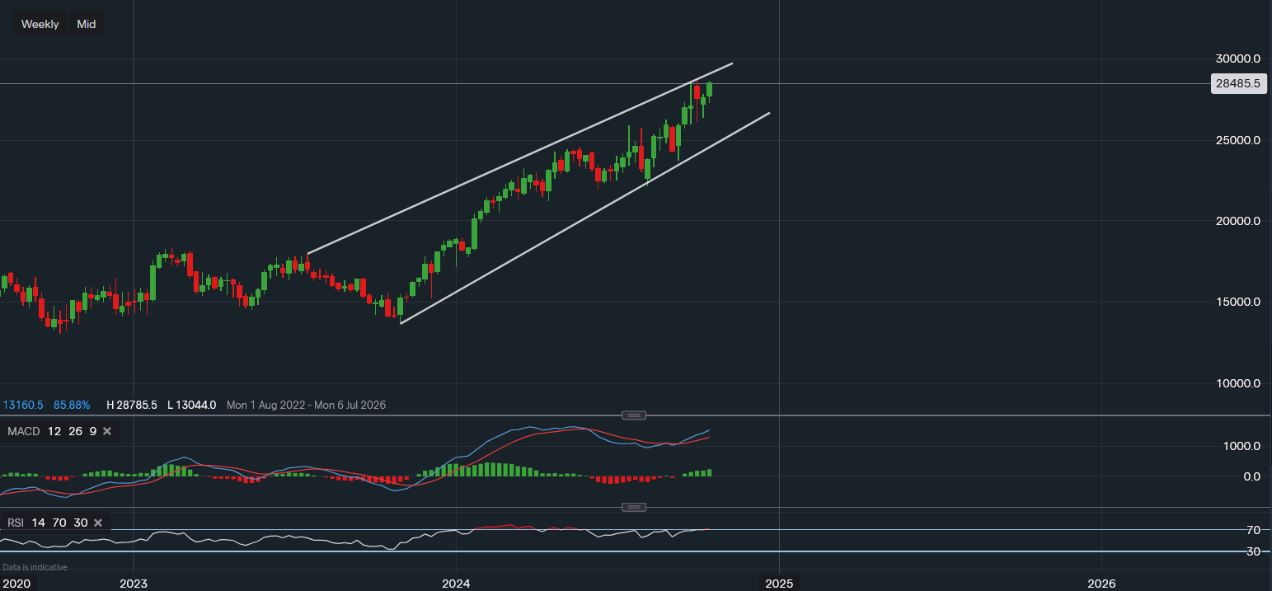
Task: Select the RSI period value 14
Action: [x=39, y=523]
